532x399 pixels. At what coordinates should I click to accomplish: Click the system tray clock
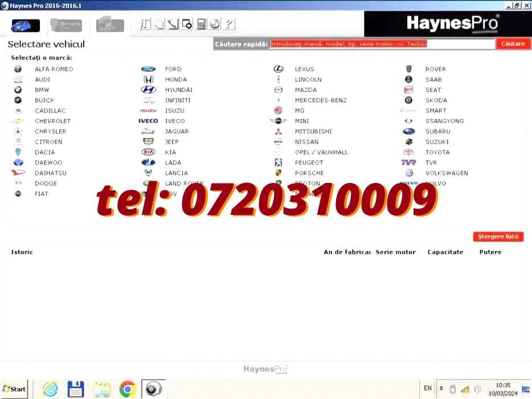(503, 389)
